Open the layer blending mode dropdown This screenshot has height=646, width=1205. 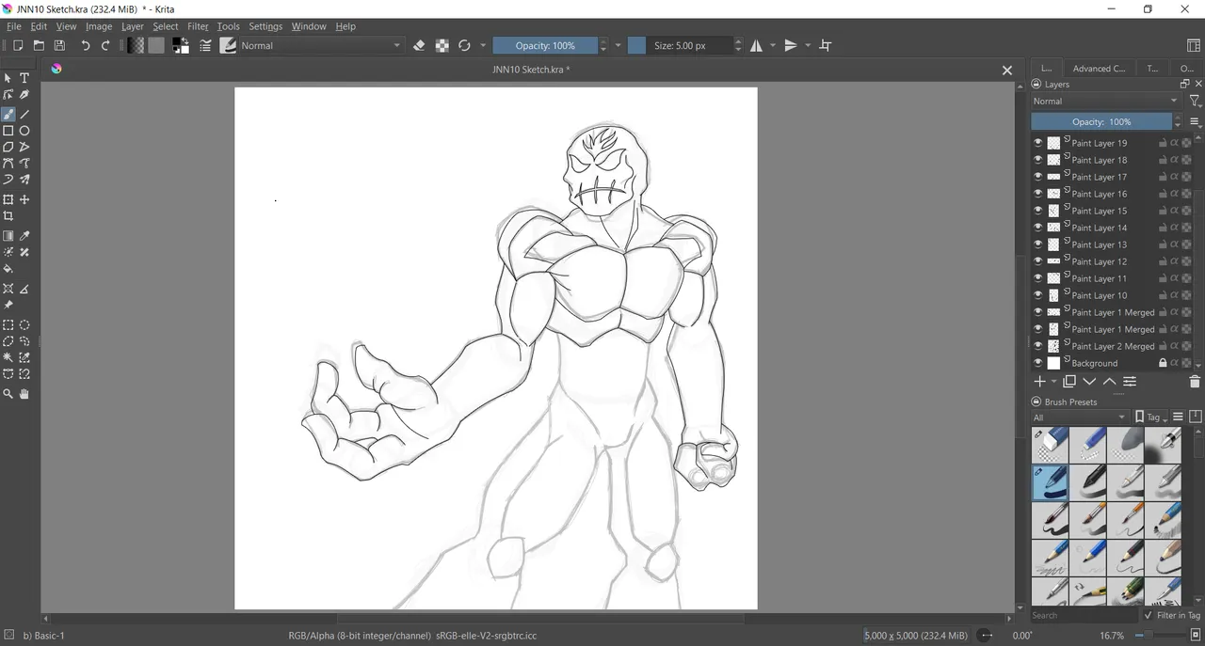pos(1105,101)
